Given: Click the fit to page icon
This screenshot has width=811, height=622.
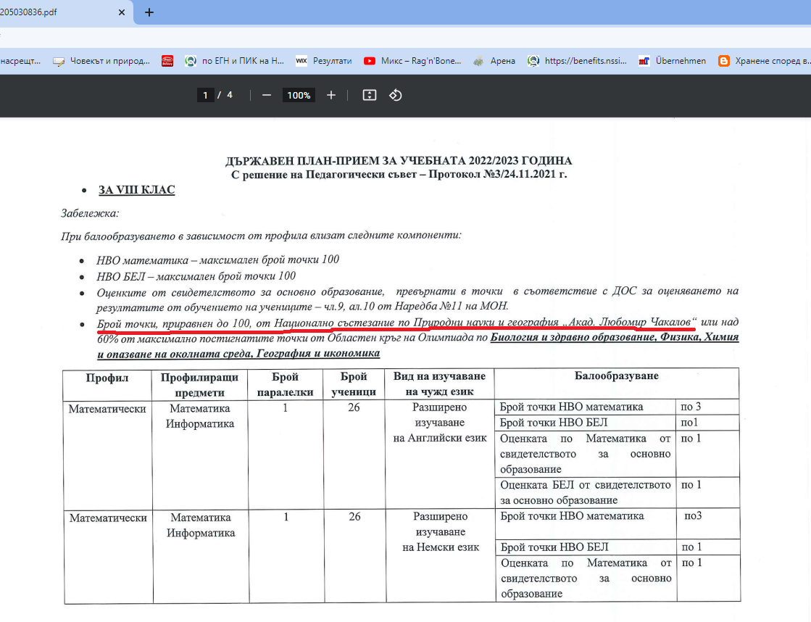Looking at the screenshot, I should click(x=370, y=96).
